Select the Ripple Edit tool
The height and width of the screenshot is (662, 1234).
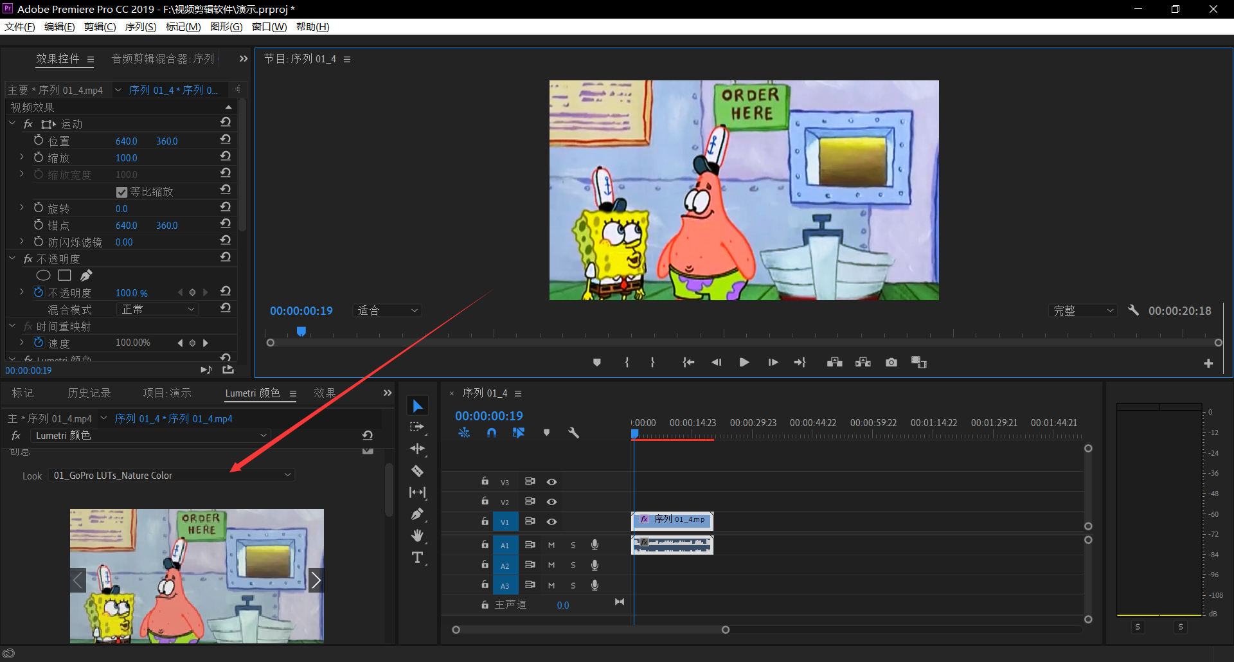tap(417, 449)
